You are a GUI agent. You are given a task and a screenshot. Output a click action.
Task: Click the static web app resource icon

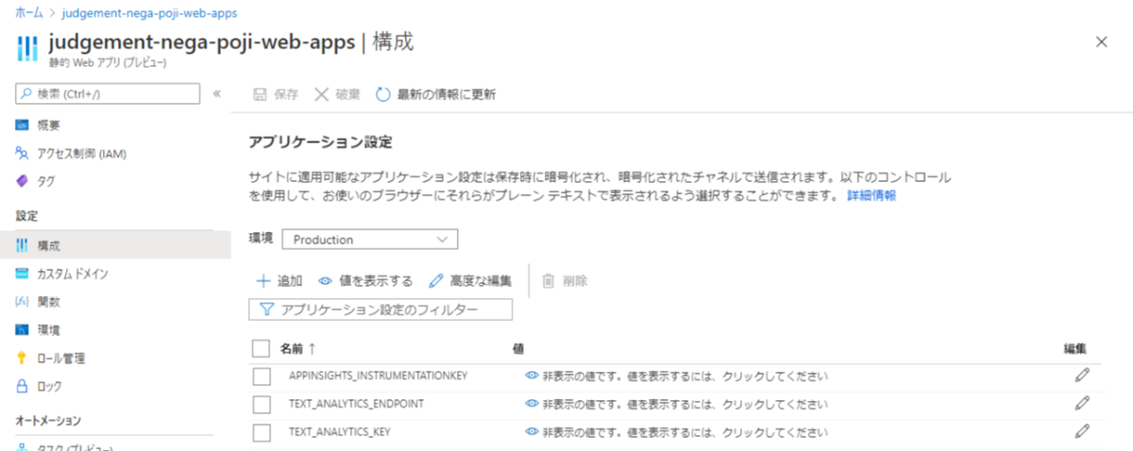pyautogui.click(x=27, y=49)
